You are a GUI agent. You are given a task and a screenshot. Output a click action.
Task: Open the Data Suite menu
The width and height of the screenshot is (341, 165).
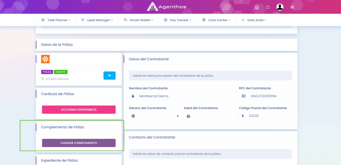pos(254,20)
